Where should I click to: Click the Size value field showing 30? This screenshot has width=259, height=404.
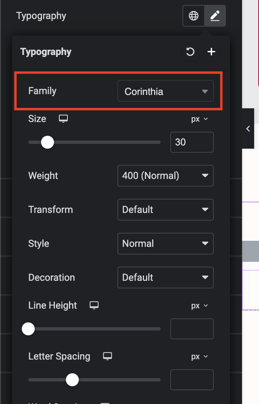pos(192,142)
